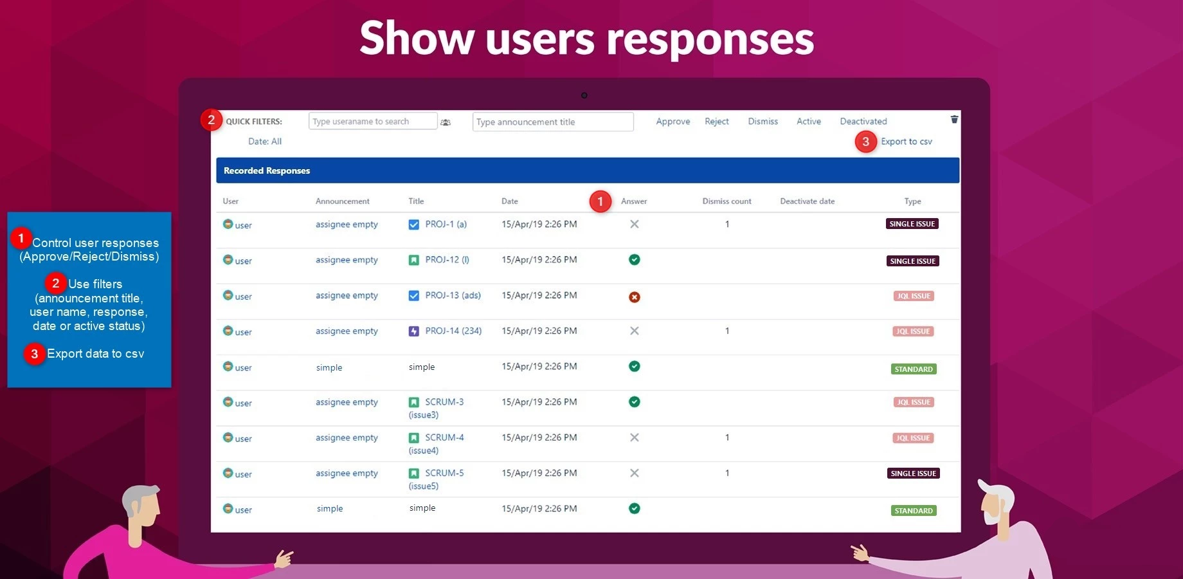Viewport: 1183px width, 579px height.
Task: Click the dismissed X answer for PROJ-1
Action: coord(635,224)
